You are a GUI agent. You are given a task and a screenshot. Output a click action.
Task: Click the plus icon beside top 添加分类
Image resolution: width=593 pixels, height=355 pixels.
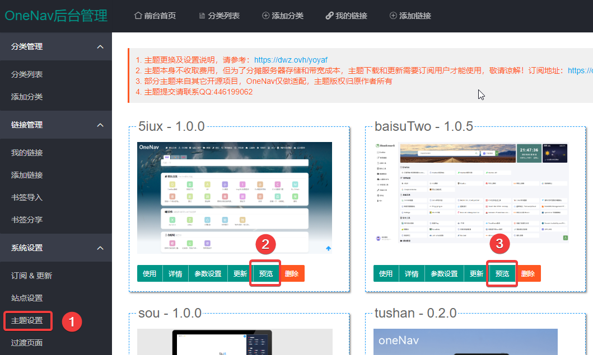coord(266,16)
